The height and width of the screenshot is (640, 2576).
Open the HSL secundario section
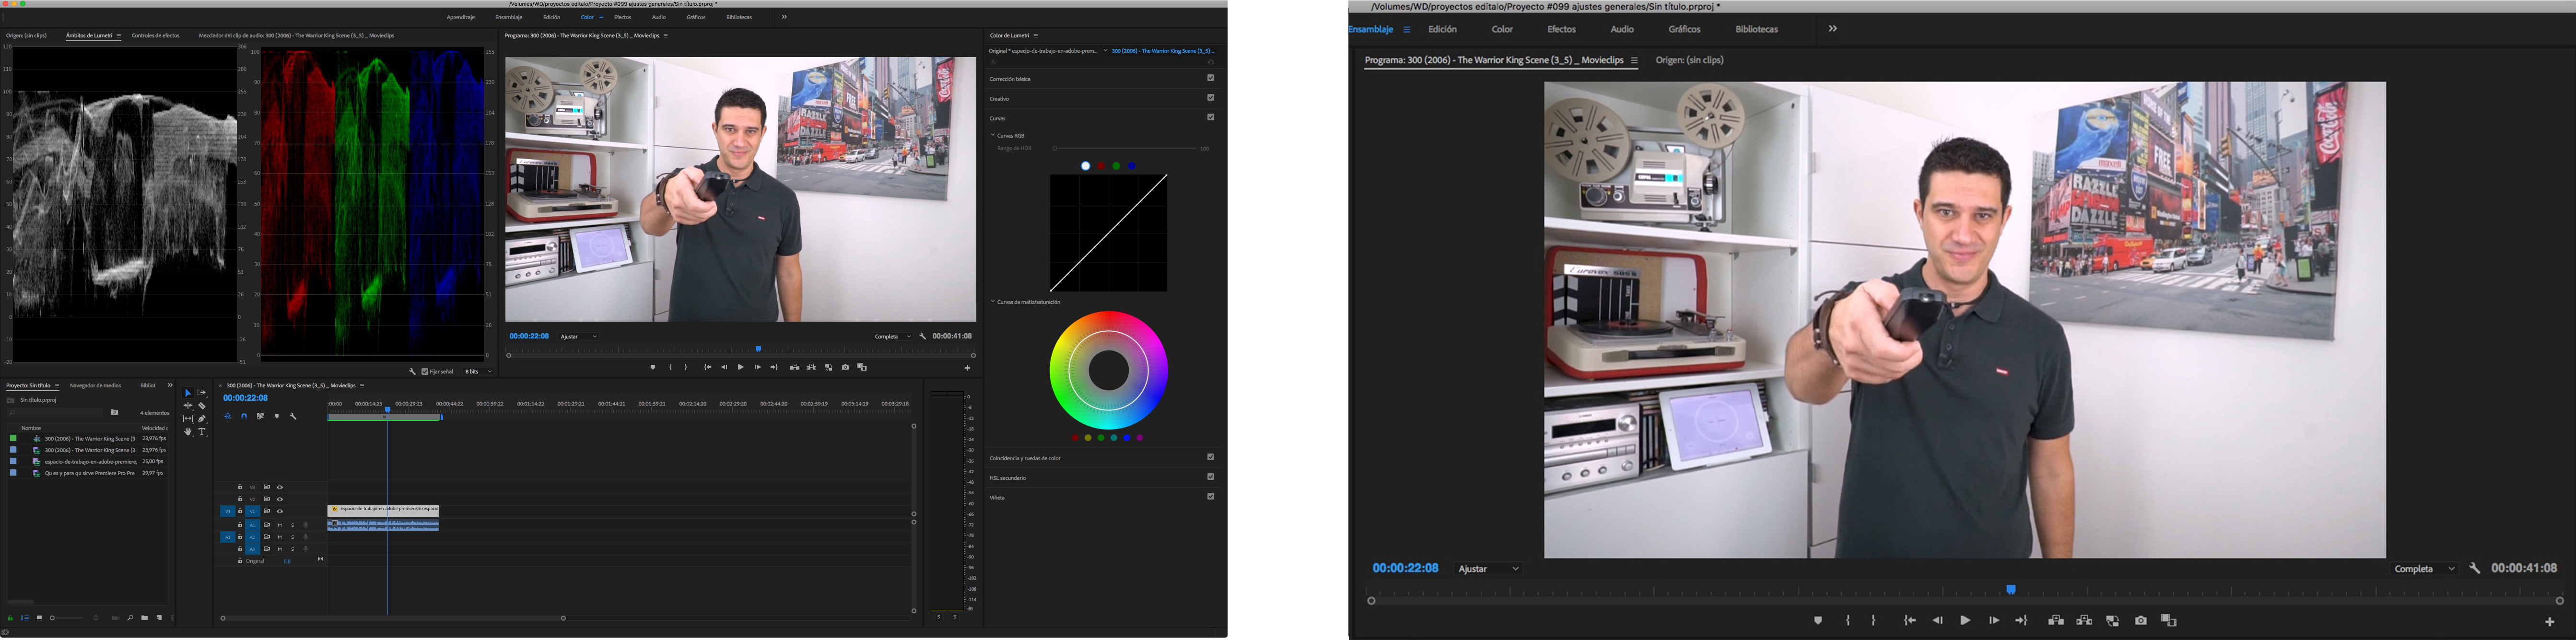click(x=1008, y=478)
